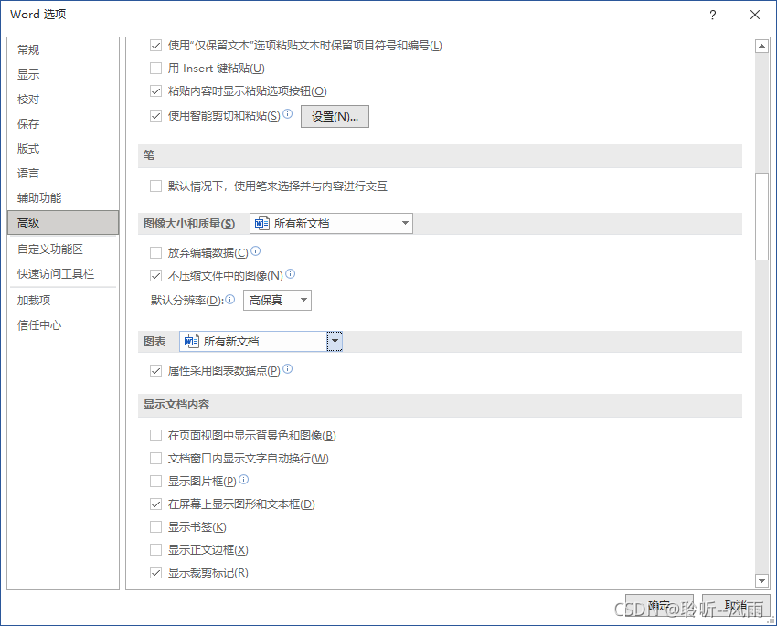Click the vertical scrollbar thumb
The image size is (777, 626).
coord(761,217)
